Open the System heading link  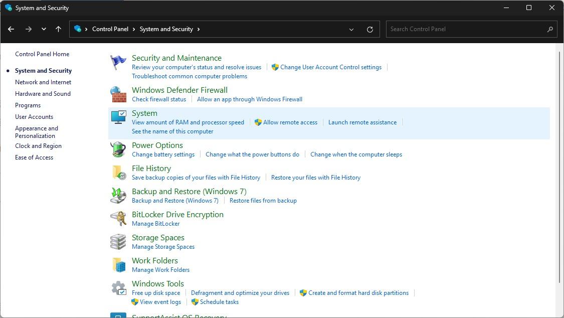click(x=144, y=113)
